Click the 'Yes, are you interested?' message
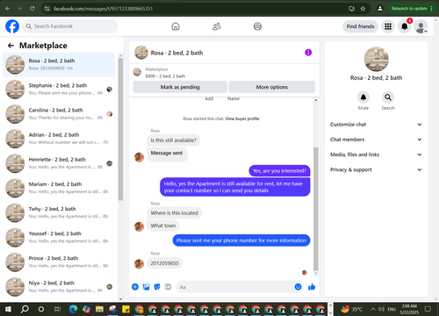Viewport: 439px width, 316px height. pos(279,170)
